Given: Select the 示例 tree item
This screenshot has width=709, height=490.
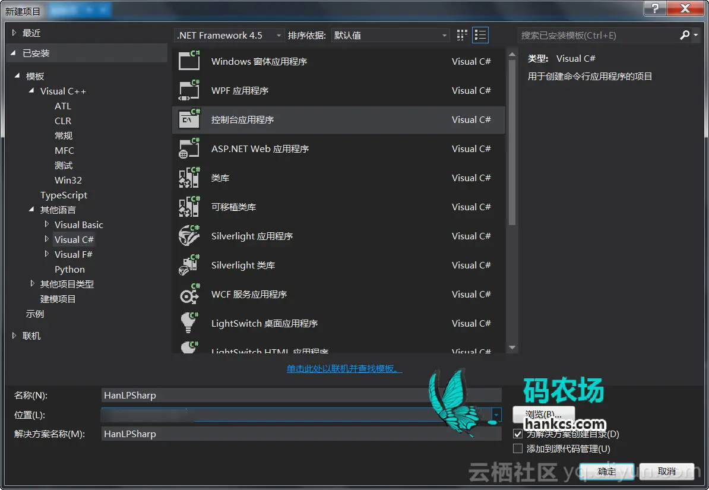Looking at the screenshot, I should click(x=35, y=314).
